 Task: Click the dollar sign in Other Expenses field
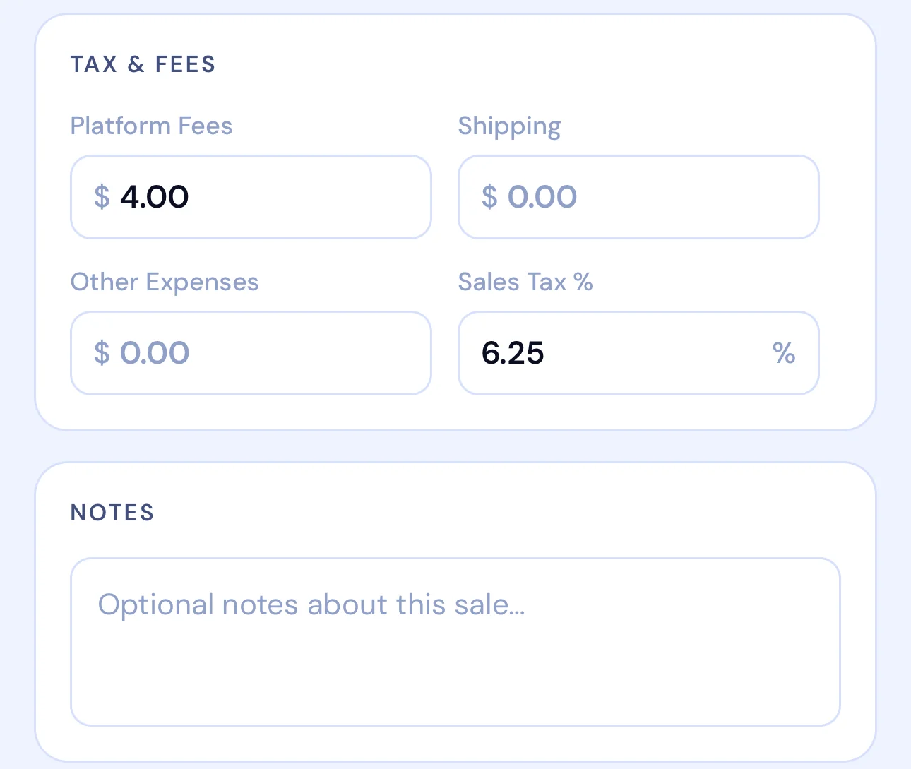tap(102, 353)
